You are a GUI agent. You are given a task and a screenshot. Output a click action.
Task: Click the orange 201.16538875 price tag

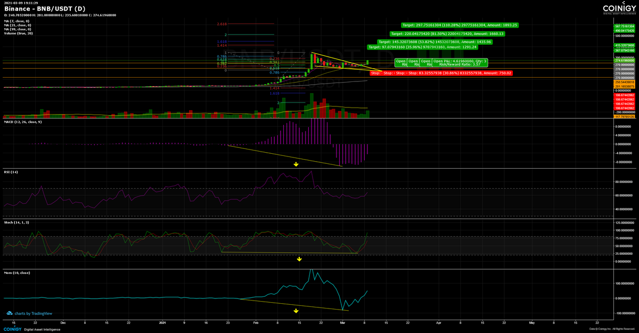click(x=624, y=86)
